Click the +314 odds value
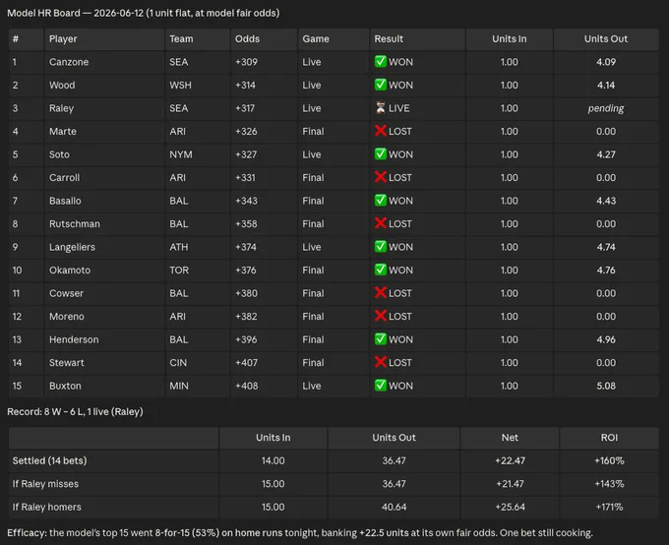Image resolution: width=669 pixels, height=545 pixels. pos(245,85)
